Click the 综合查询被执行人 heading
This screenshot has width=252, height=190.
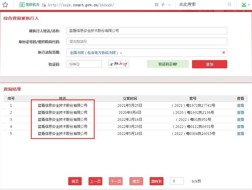pyautogui.click(x=21, y=18)
